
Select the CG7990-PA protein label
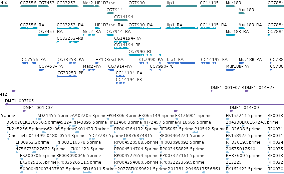point(151,60)
